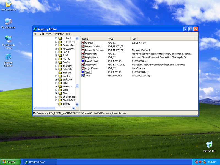
Task: Select the ShellHWDet key label in tree
Action: (x=69, y=100)
